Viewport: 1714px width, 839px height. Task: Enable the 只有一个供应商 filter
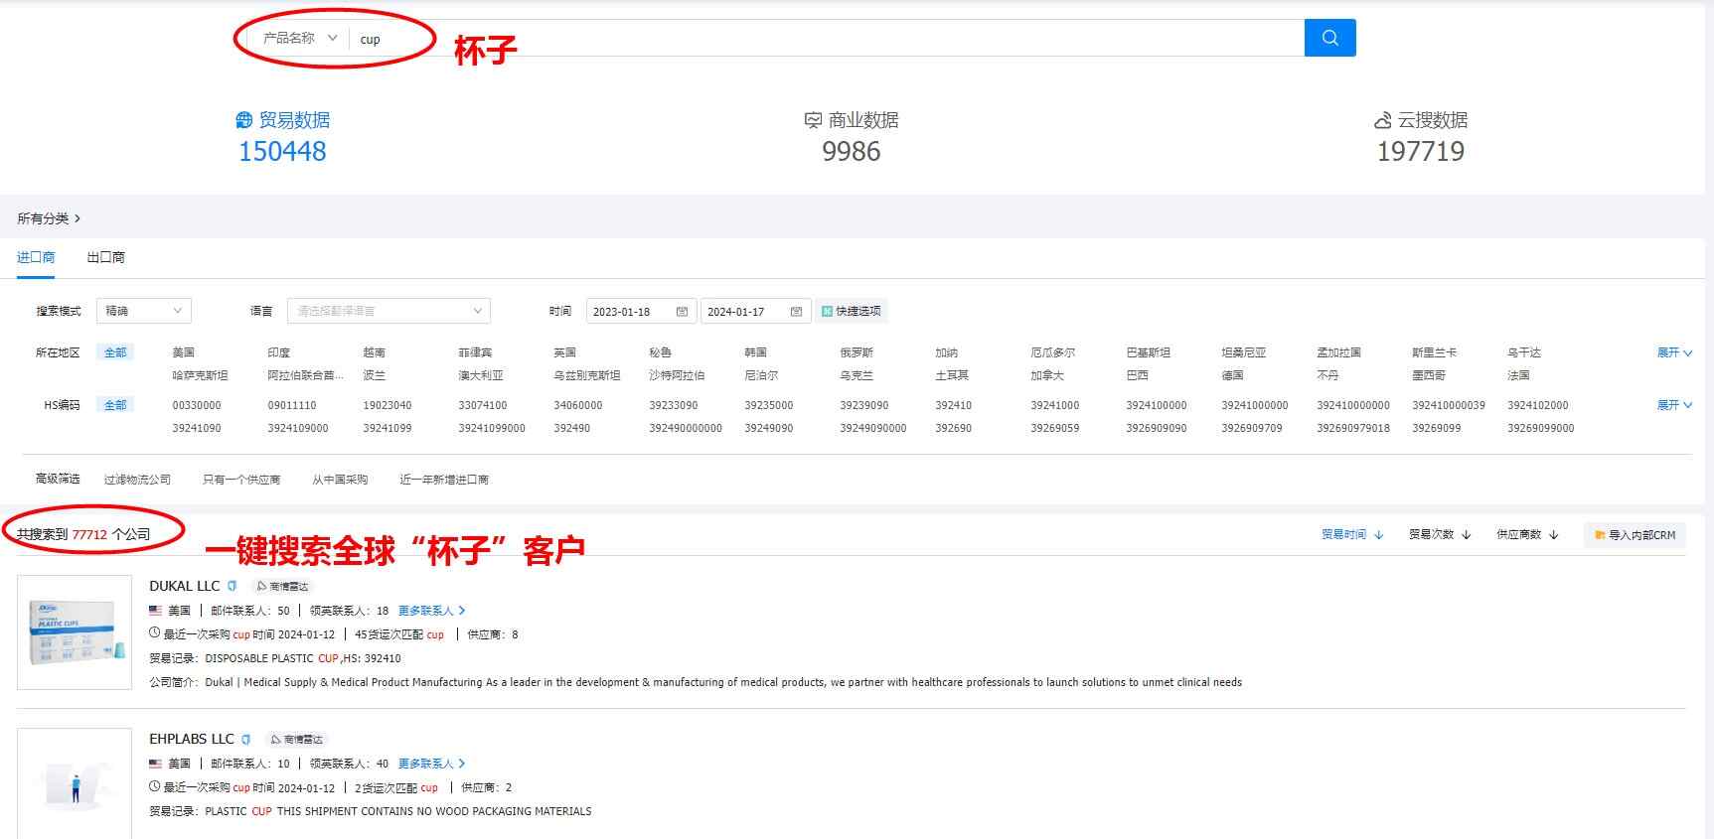(240, 480)
